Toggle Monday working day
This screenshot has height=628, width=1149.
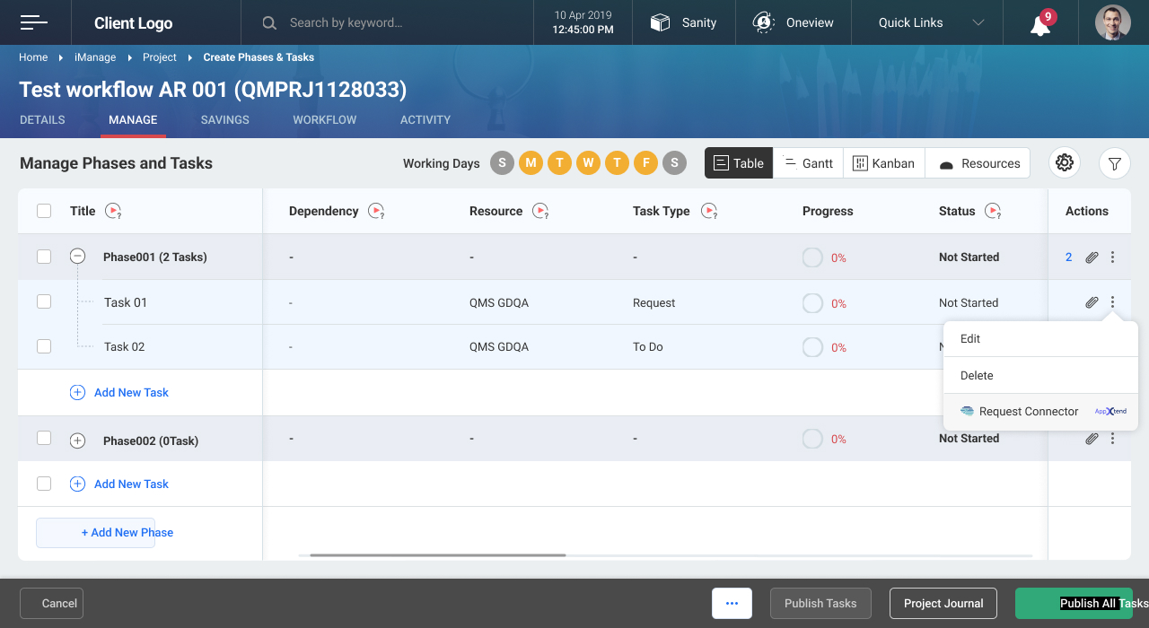531,163
